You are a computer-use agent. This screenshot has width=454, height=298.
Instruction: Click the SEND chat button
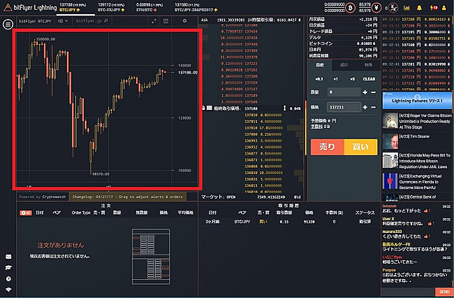444,292
